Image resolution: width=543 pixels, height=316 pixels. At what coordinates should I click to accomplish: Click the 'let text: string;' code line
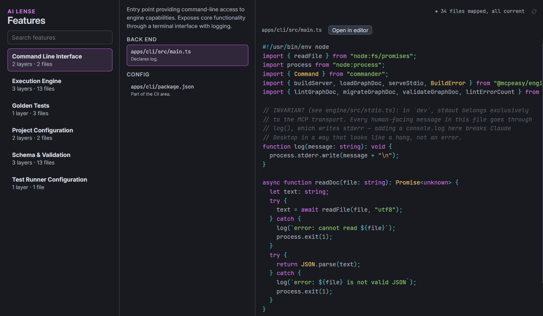pyautogui.click(x=299, y=192)
